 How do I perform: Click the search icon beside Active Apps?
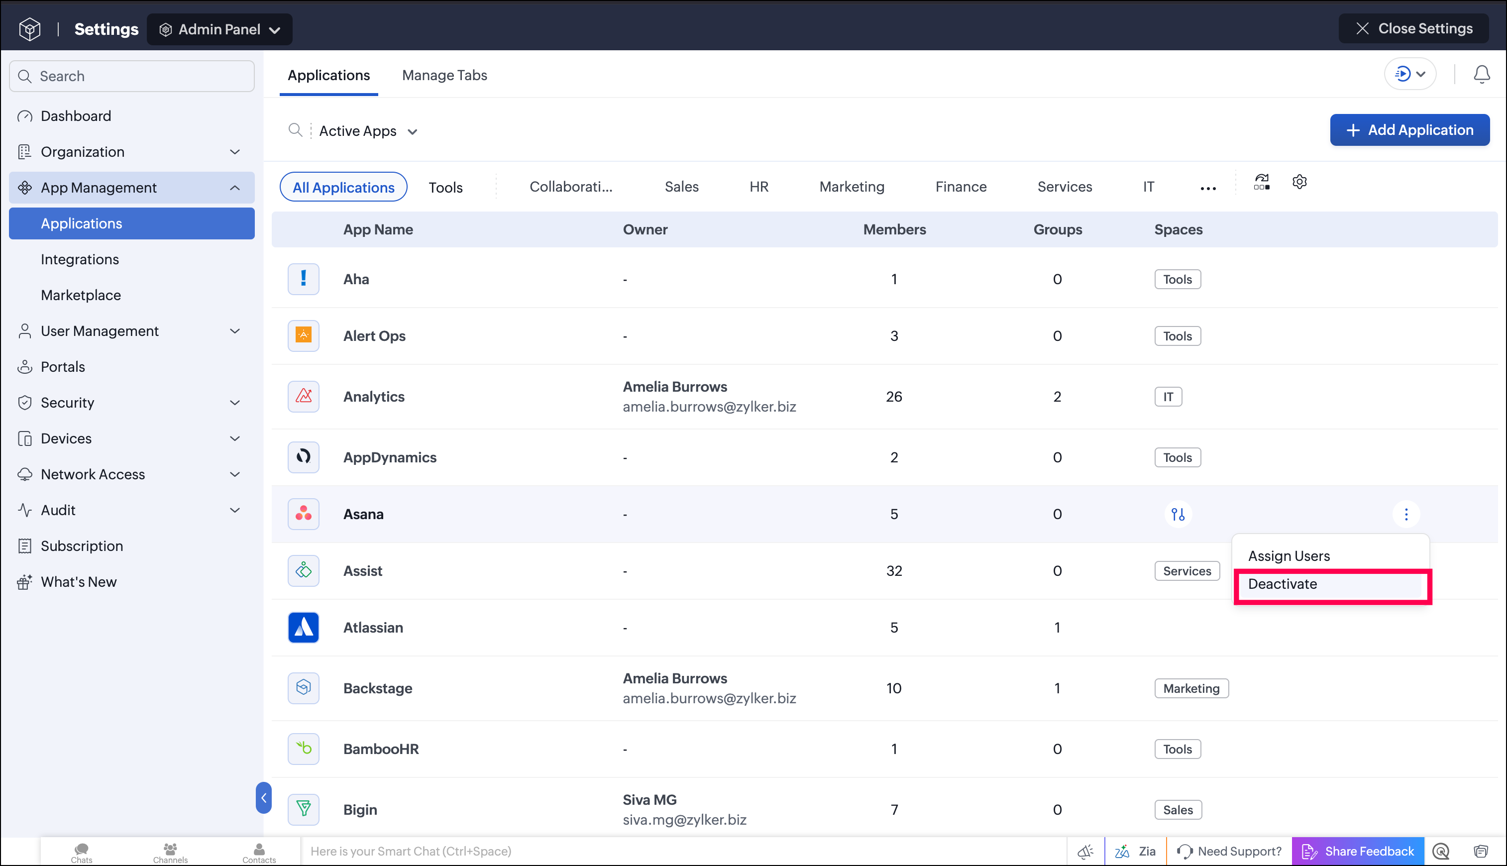tap(295, 130)
